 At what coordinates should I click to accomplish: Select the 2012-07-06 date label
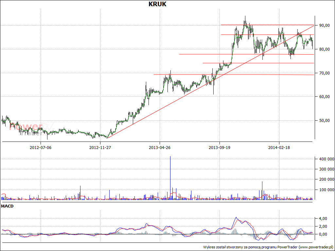click(x=41, y=147)
